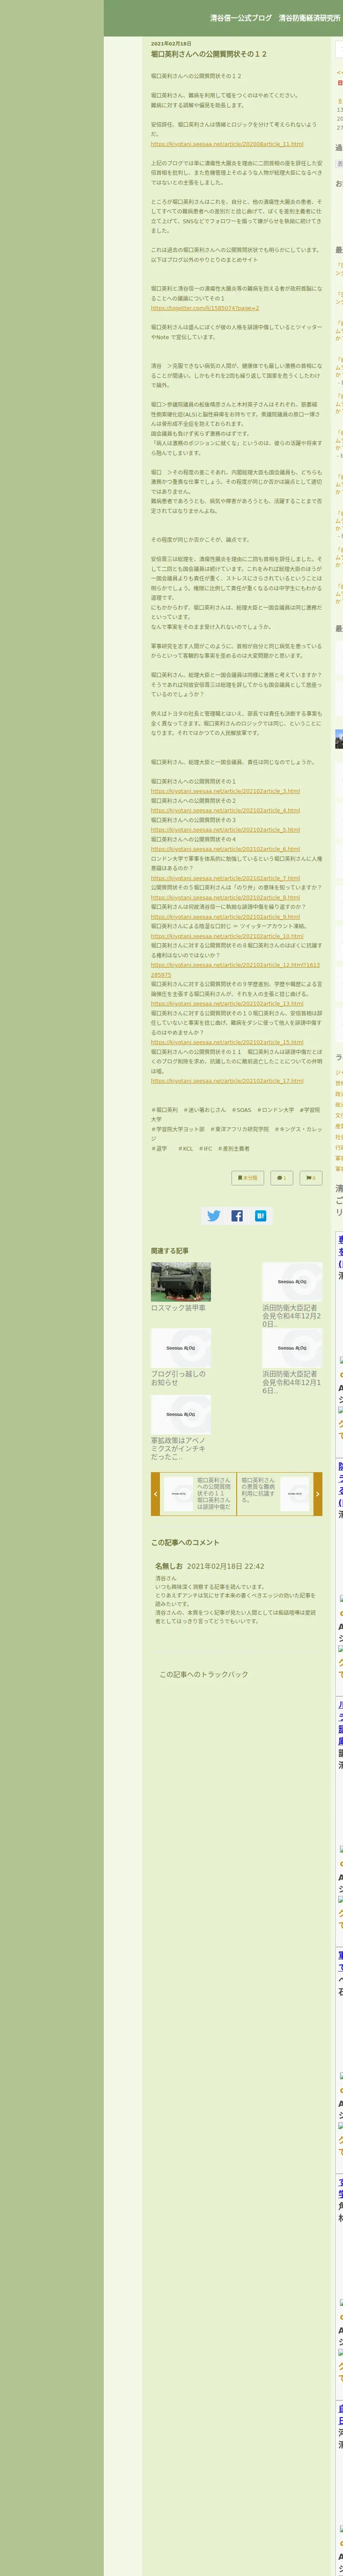Viewport: 343px width, 2576px height.
Task: Open link to 202102article_12.html
Action: 235,970
